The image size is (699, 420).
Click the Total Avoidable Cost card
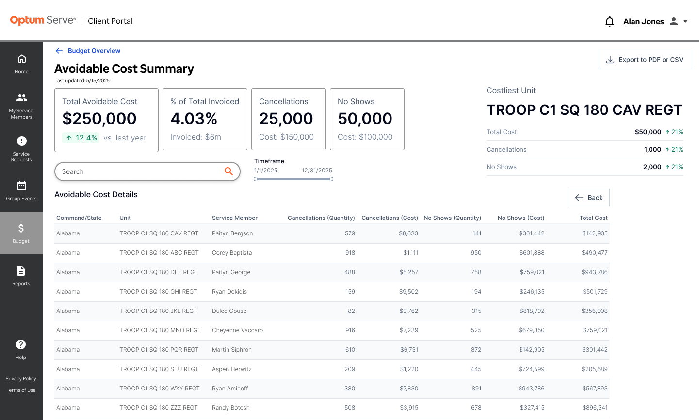pos(107,120)
